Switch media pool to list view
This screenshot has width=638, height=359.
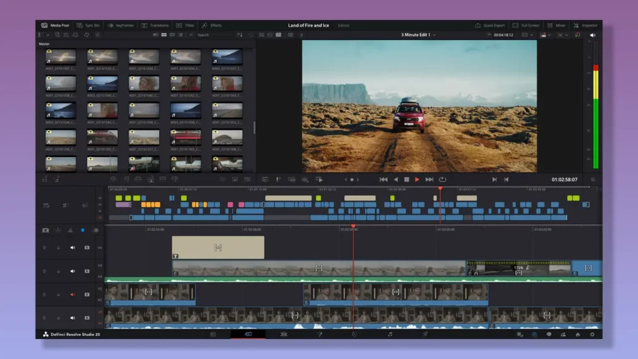(x=181, y=35)
